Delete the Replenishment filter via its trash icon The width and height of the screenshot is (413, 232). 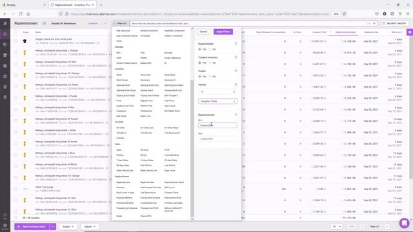click(x=236, y=115)
